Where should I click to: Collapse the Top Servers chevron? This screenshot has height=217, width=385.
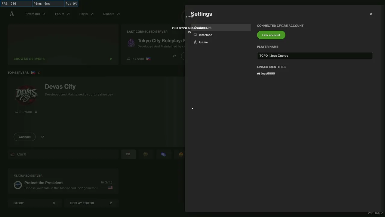pyautogui.click(x=39, y=73)
